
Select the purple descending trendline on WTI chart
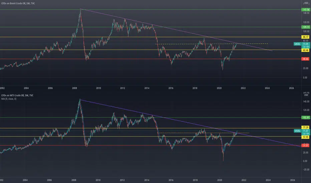point(191,123)
